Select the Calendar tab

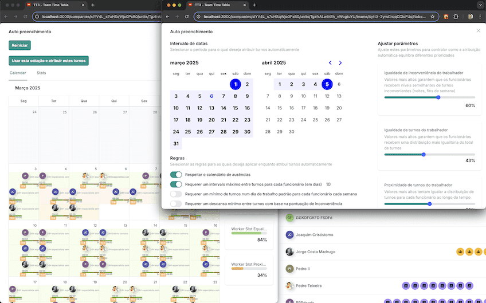coord(18,73)
